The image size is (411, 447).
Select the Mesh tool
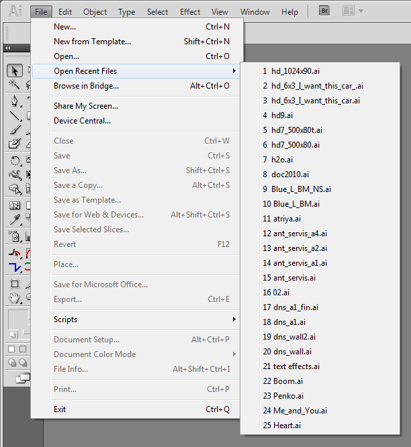pos(15,205)
